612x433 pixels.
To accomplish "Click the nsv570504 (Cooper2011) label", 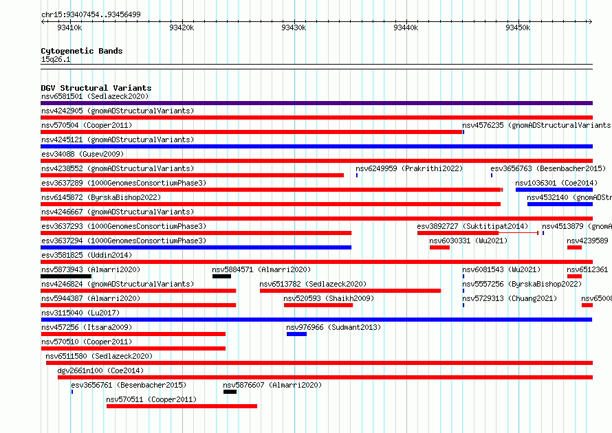I will 87,125.
